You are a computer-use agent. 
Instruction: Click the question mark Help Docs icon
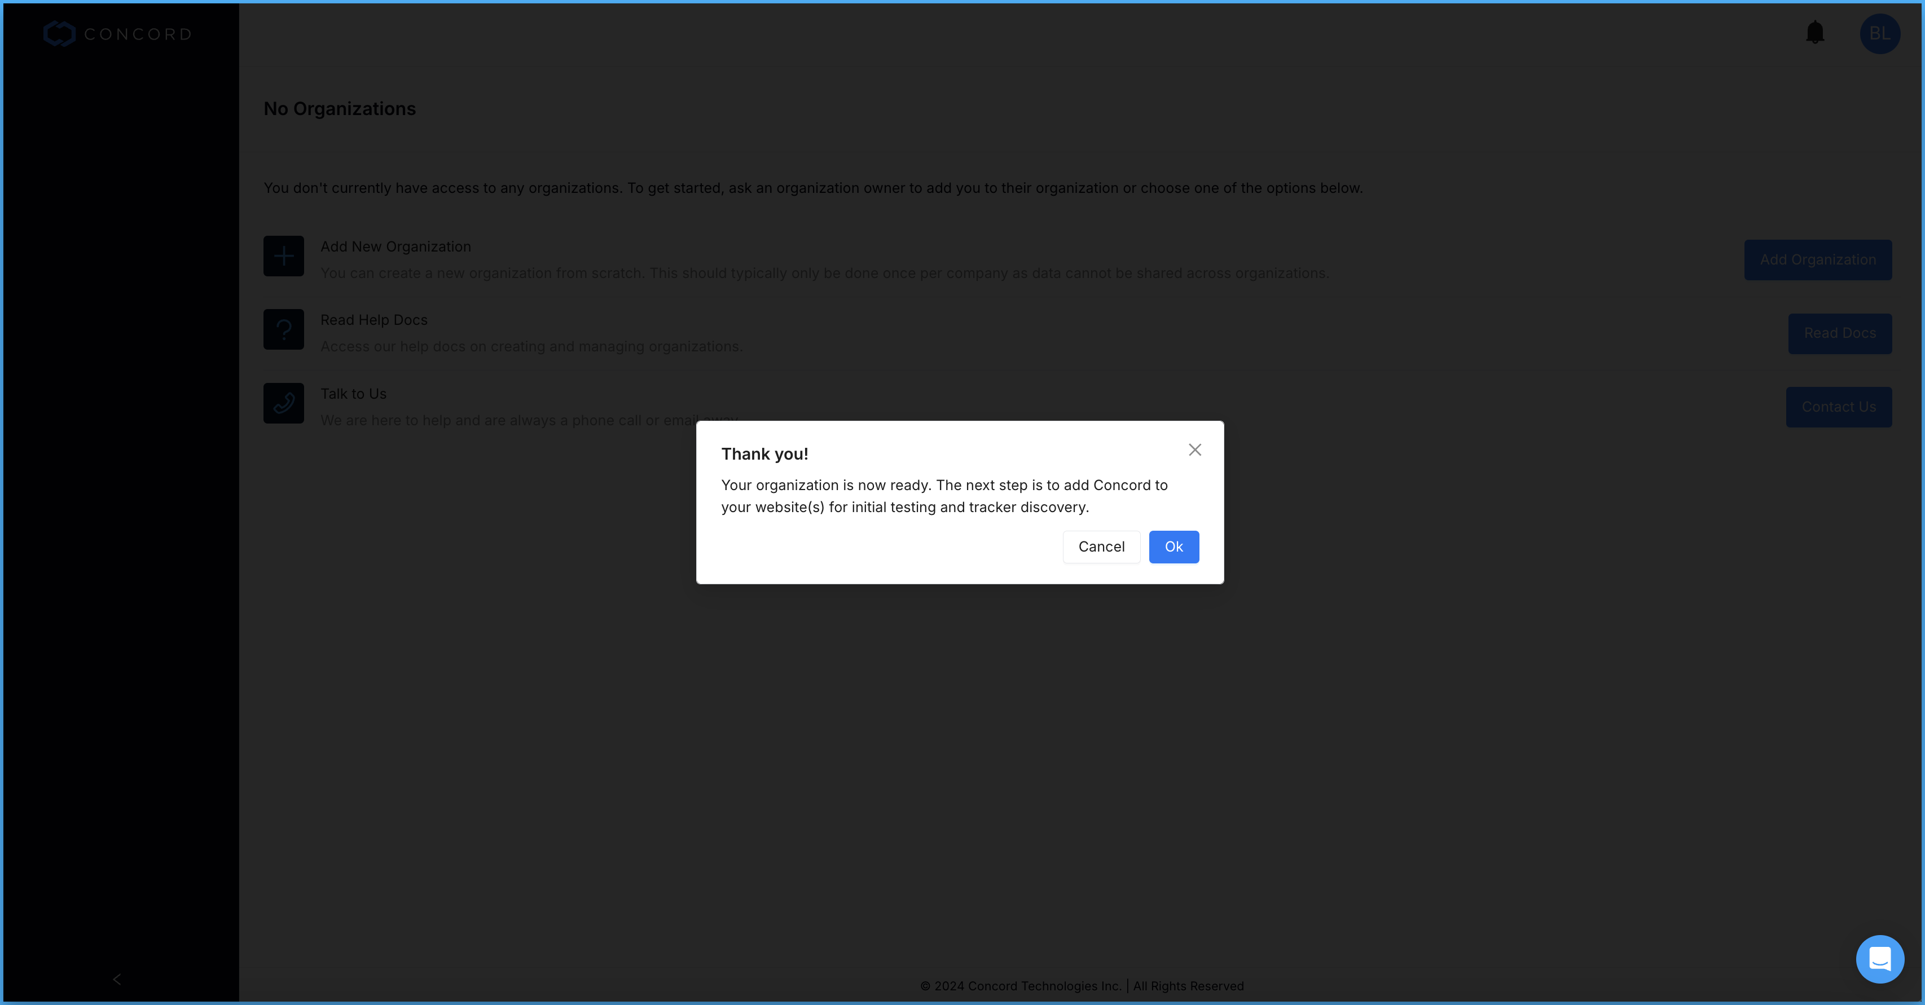point(283,329)
